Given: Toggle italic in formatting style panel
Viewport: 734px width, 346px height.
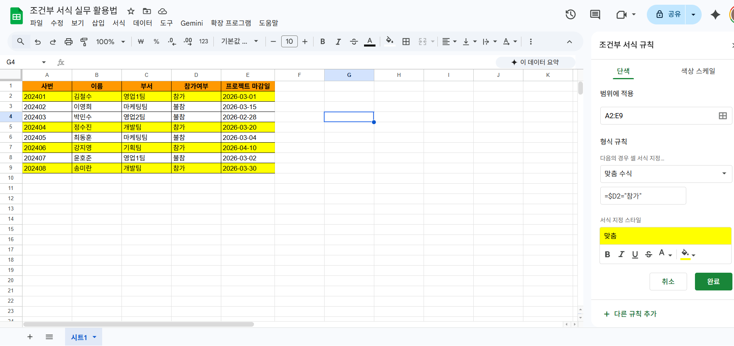Looking at the screenshot, I should (x=621, y=255).
